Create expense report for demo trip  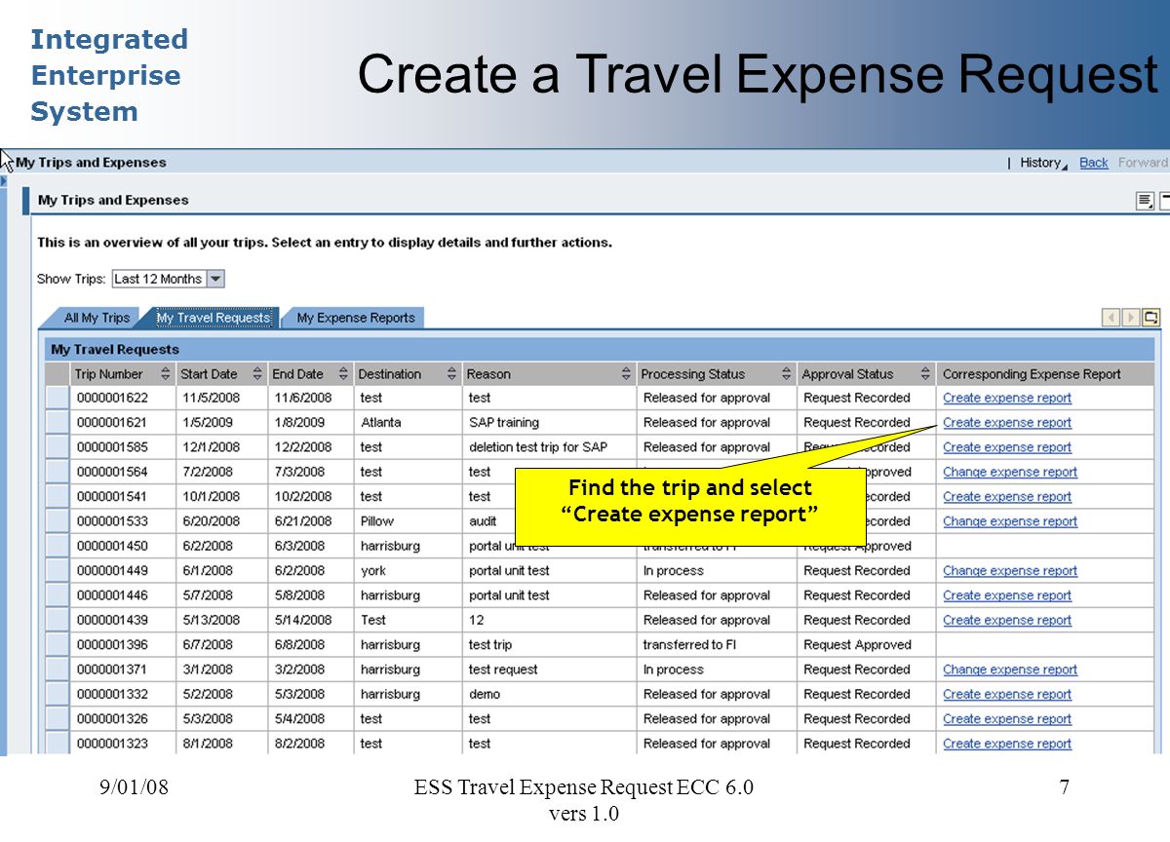coord(1007,694)
